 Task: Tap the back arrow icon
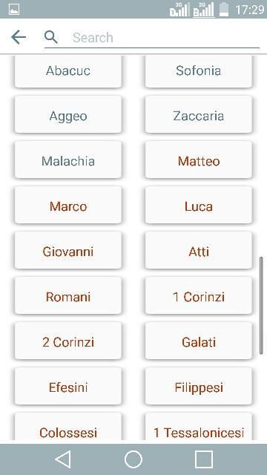tap(19, 38)
